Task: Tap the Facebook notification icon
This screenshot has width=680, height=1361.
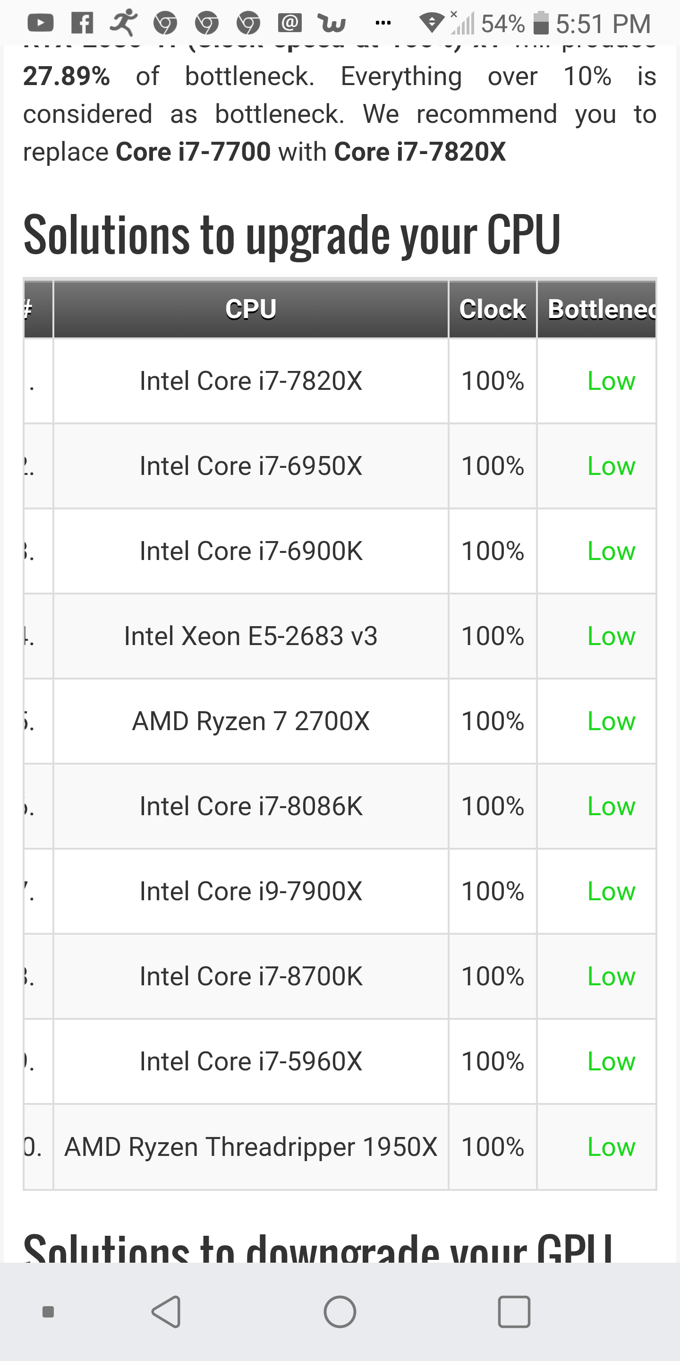Action: tap(82, 23)
